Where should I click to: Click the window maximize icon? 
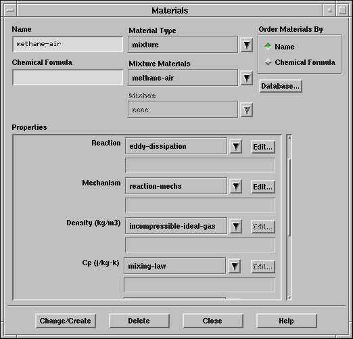coord(342,10)
